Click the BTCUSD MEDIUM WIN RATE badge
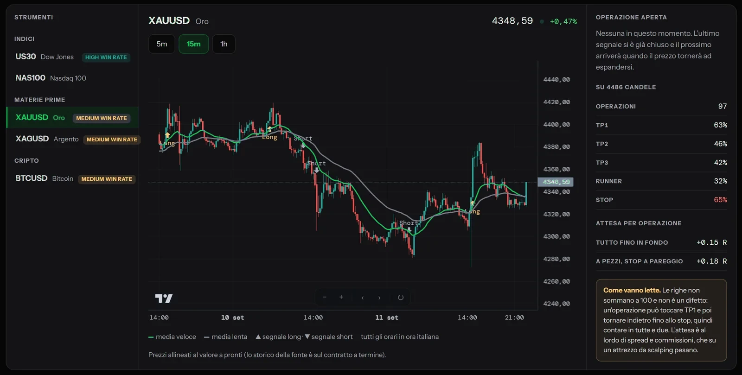 click(107, 179)
